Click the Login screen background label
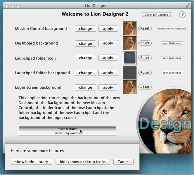 [x=38, y=88]
